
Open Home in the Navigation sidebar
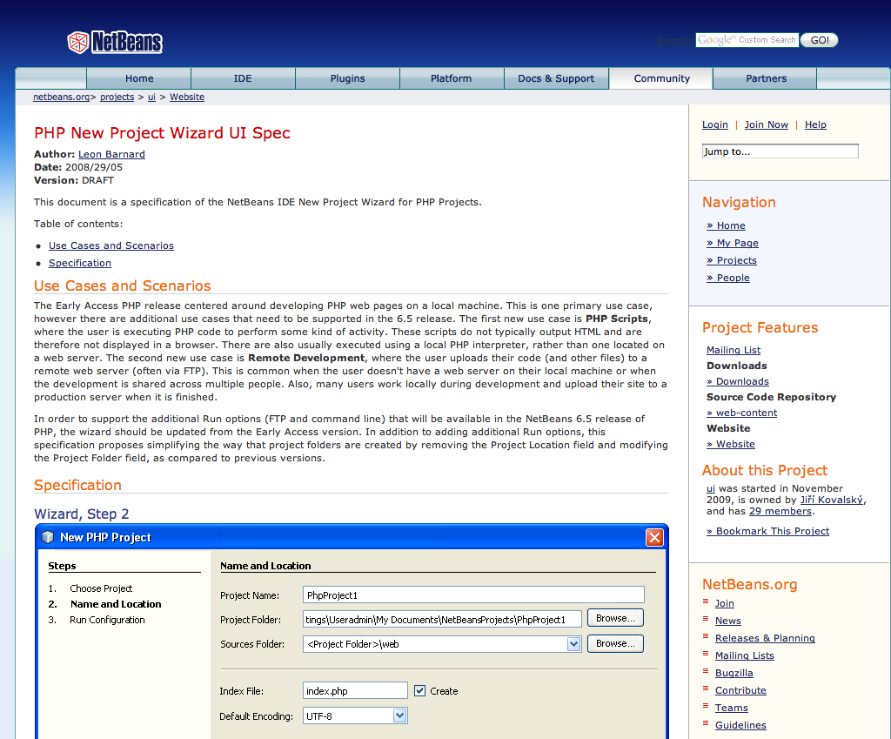point(727,225)
